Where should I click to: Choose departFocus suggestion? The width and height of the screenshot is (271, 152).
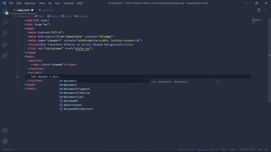[x=105, y=105]
